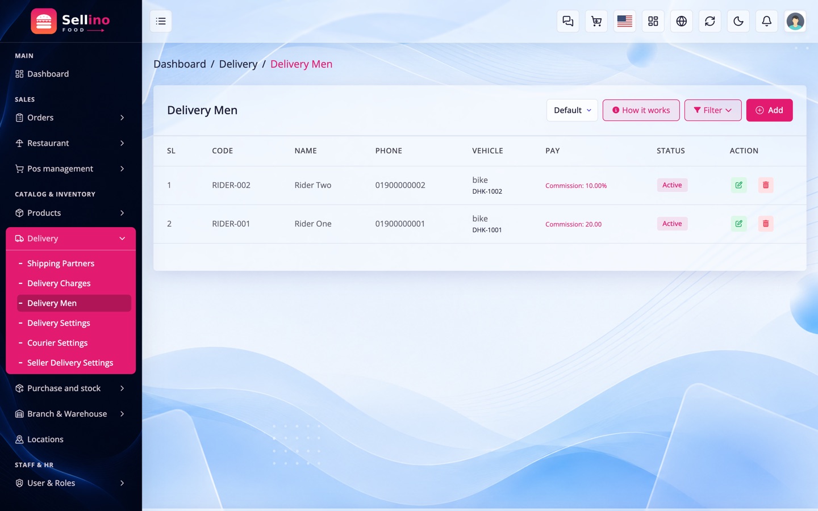Expand the Purchase and stock menu
818x511 pixels.
tap(71, 388)
